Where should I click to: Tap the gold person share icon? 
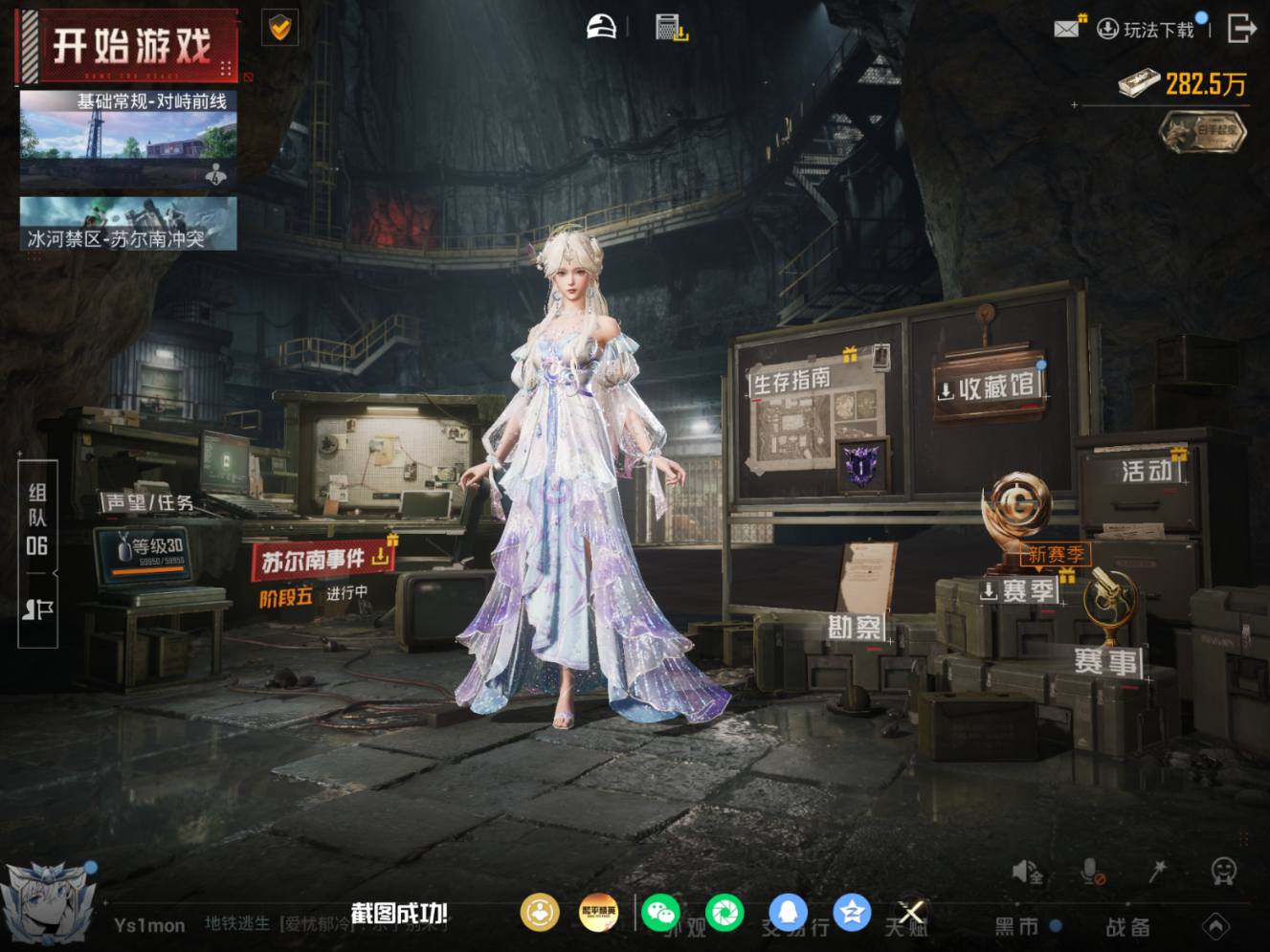click(x=540, y=913)
